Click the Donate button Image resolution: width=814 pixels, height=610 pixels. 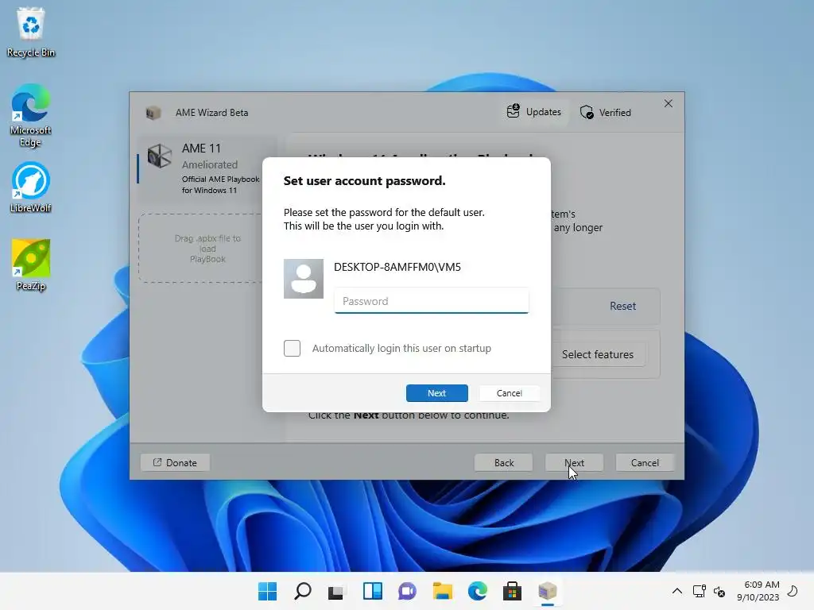(175, 463)
